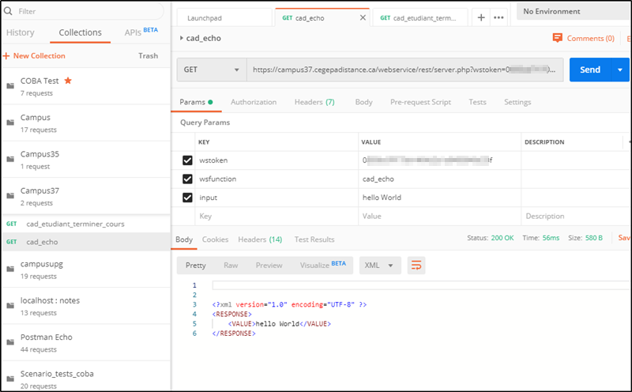Click the orange star beside COBA Test

[68, 81]
